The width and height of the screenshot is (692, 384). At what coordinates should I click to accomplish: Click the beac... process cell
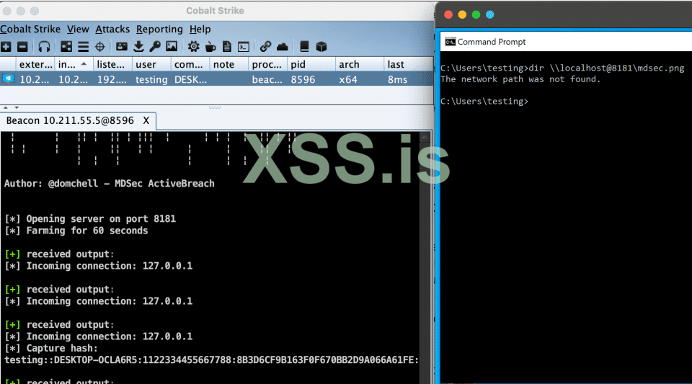267,80
